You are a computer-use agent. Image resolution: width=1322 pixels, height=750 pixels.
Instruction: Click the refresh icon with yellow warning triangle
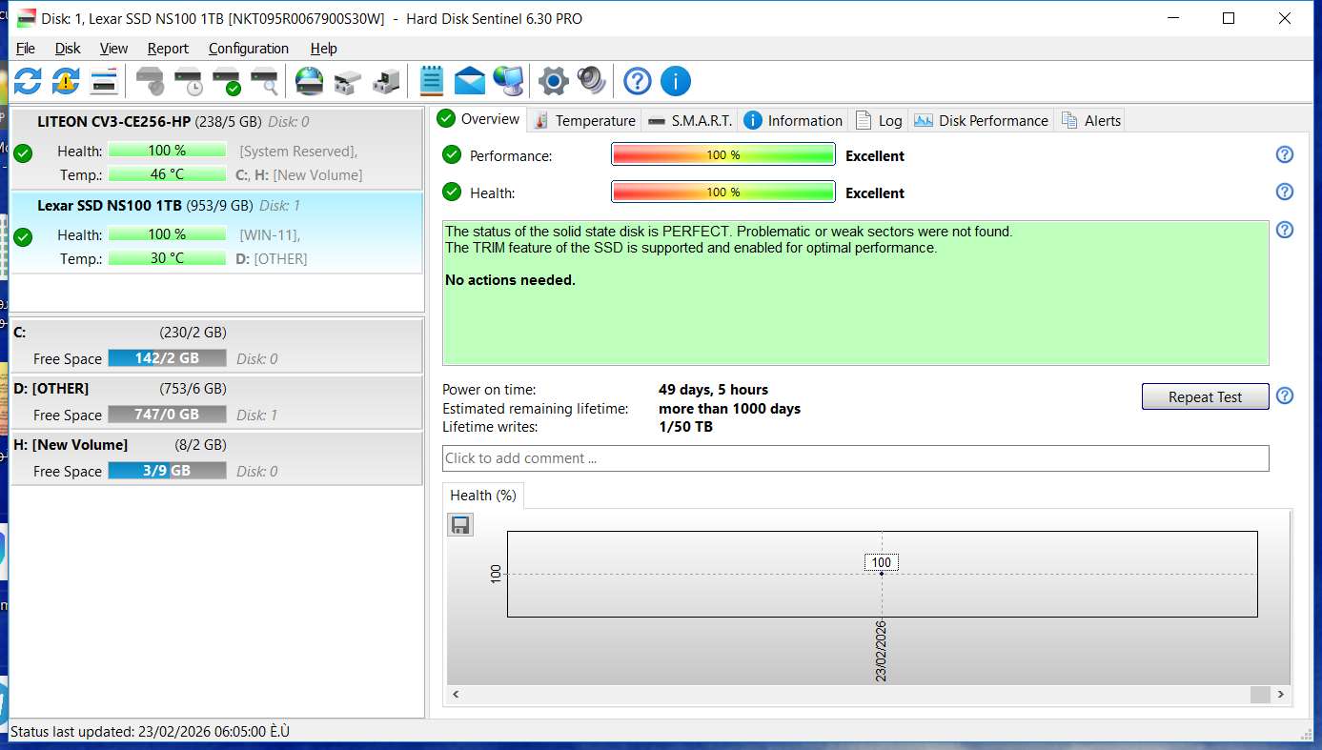pyautogui.click(x=65, y=81)
